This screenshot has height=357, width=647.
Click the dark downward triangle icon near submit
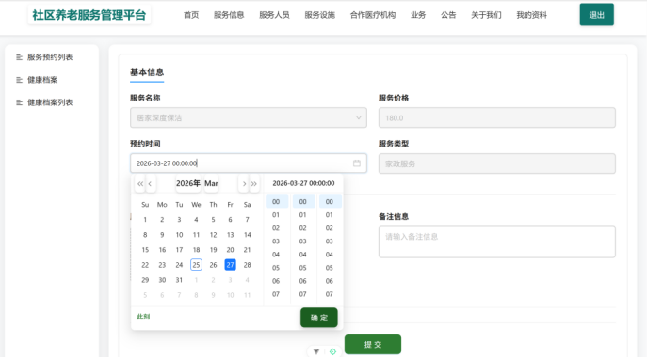click(316, 351)
